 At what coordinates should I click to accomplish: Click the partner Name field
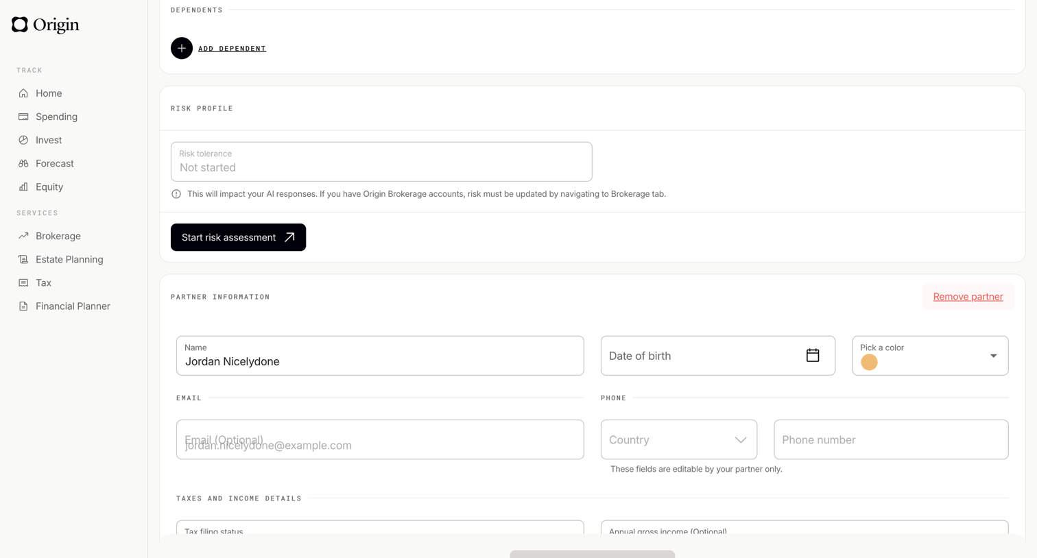(x=380, y=356)
